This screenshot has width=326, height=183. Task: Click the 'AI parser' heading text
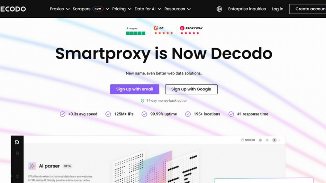tap(49, 166)
